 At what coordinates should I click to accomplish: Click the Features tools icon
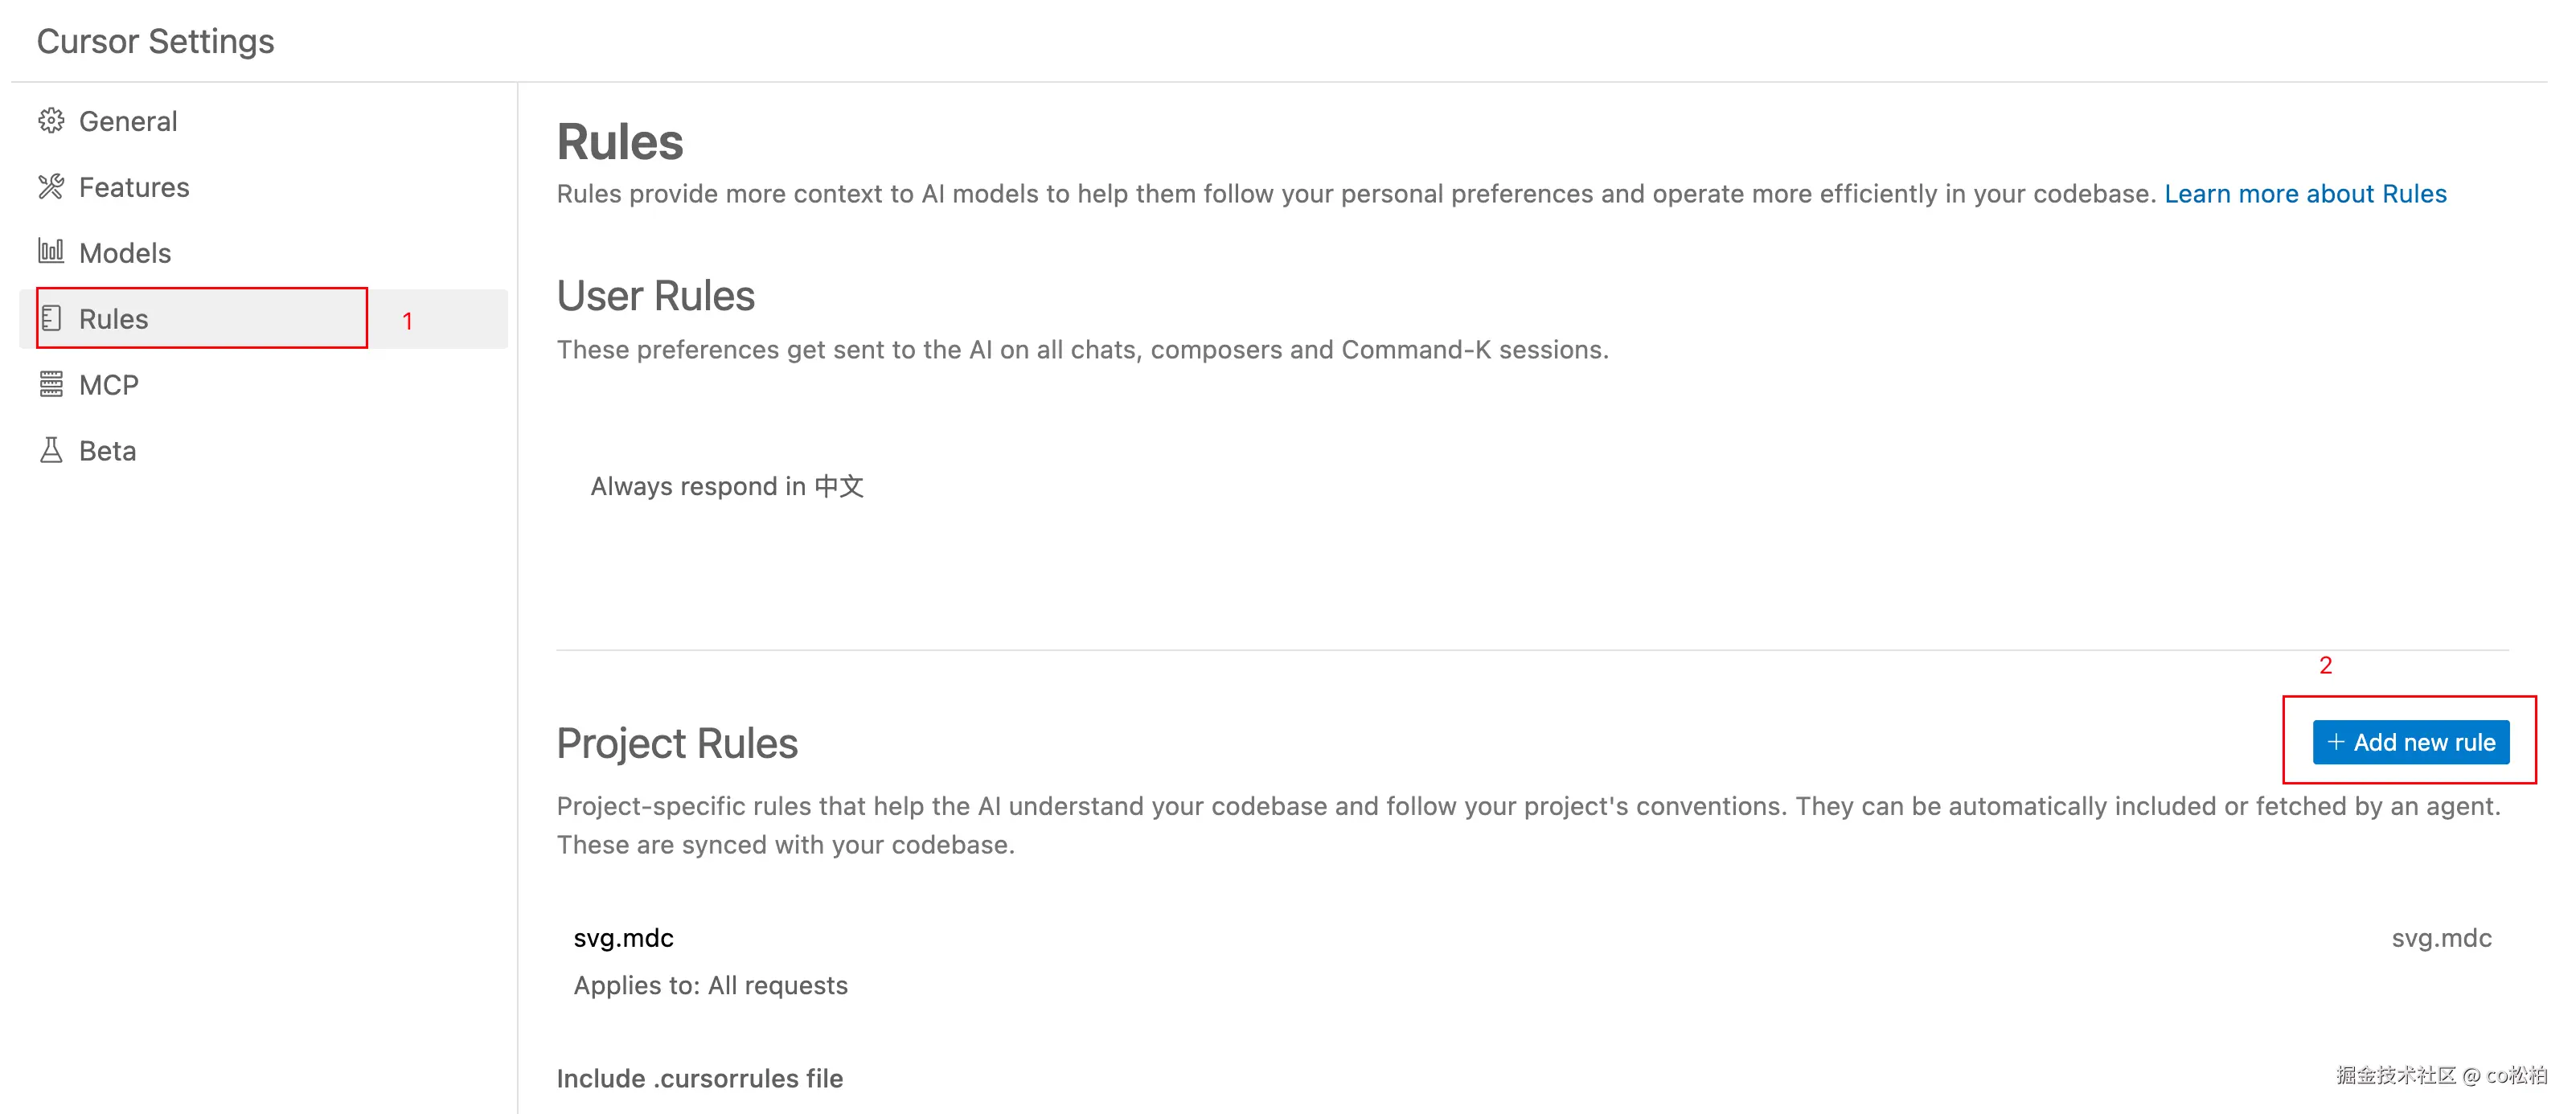[x=51, y=187]
